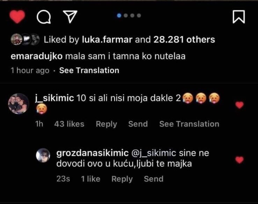The width and height of the screenshot is (258, 204).
Task: Open luka.farmar profile from likes
Action: tap(107, 40)
